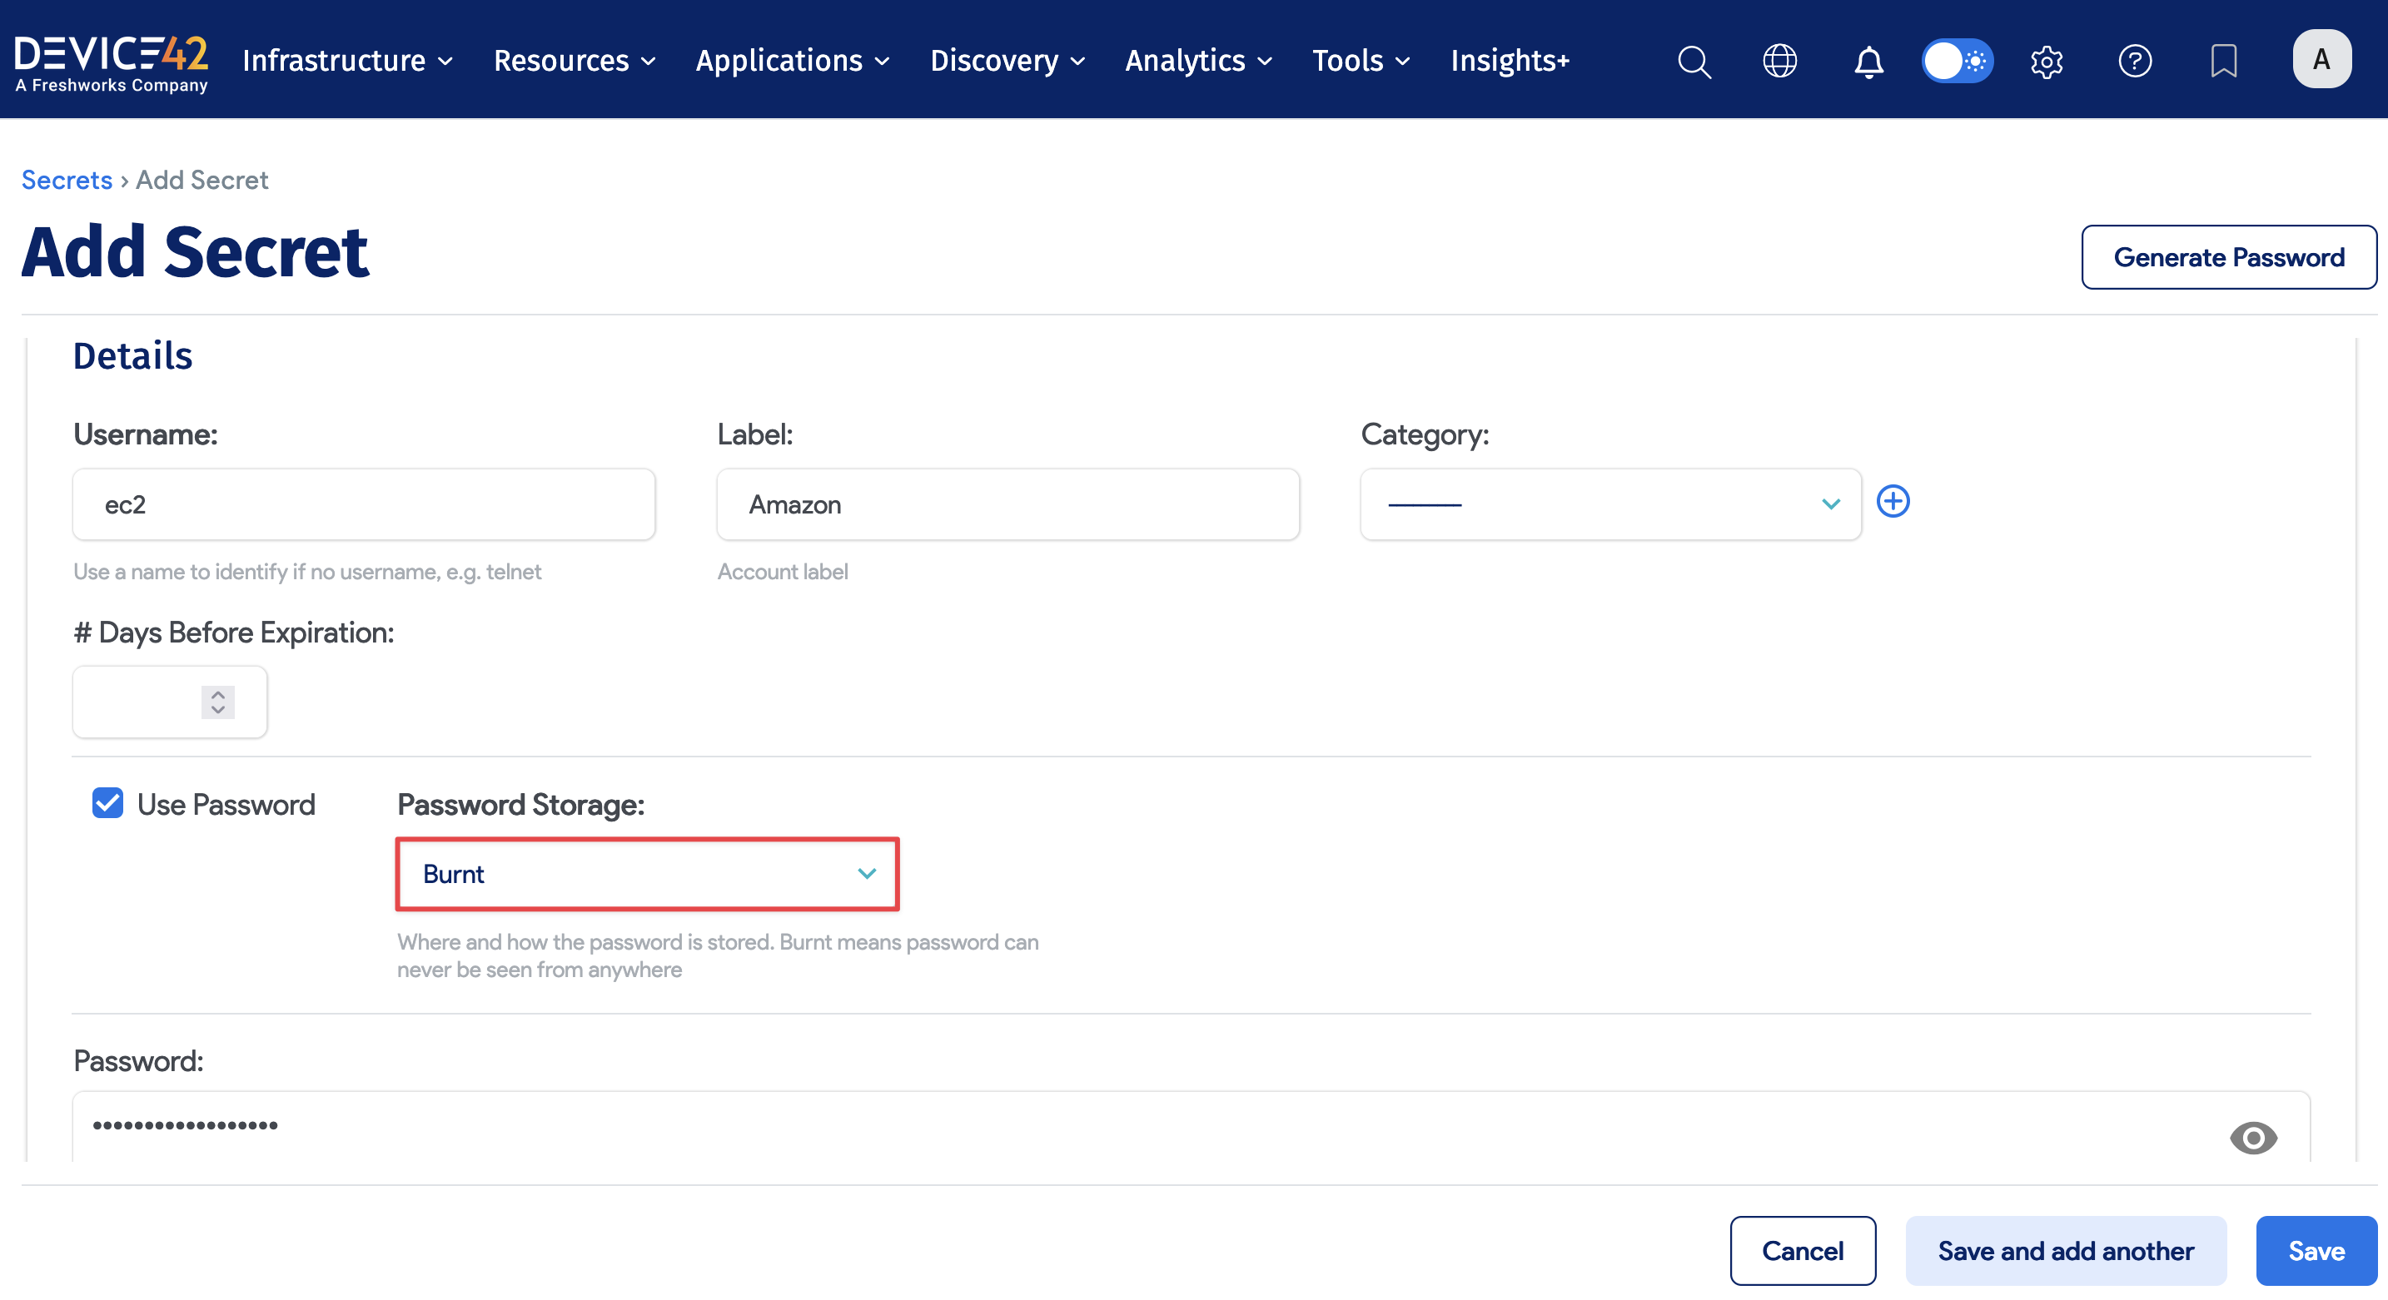Click the Username input field
Image resolution: width=2388 pixels, height=1300 pixels.
pyautogui.click(x=363, y=504)
